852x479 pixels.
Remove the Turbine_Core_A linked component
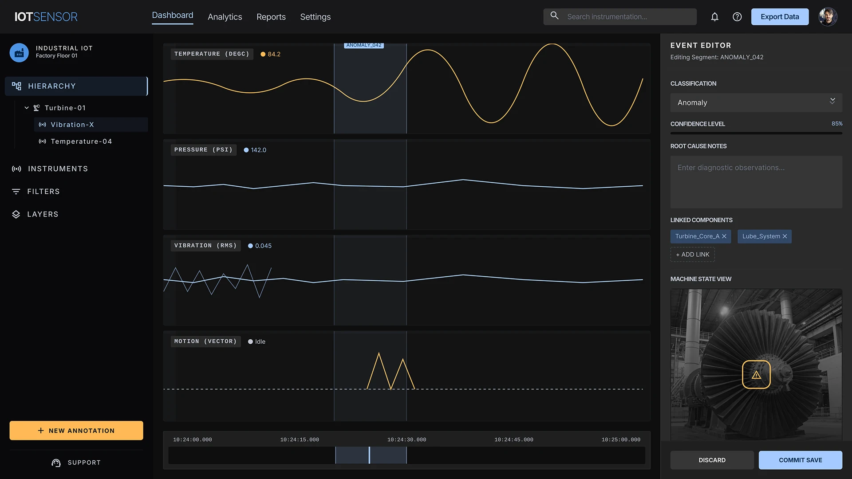click(724, 236)
